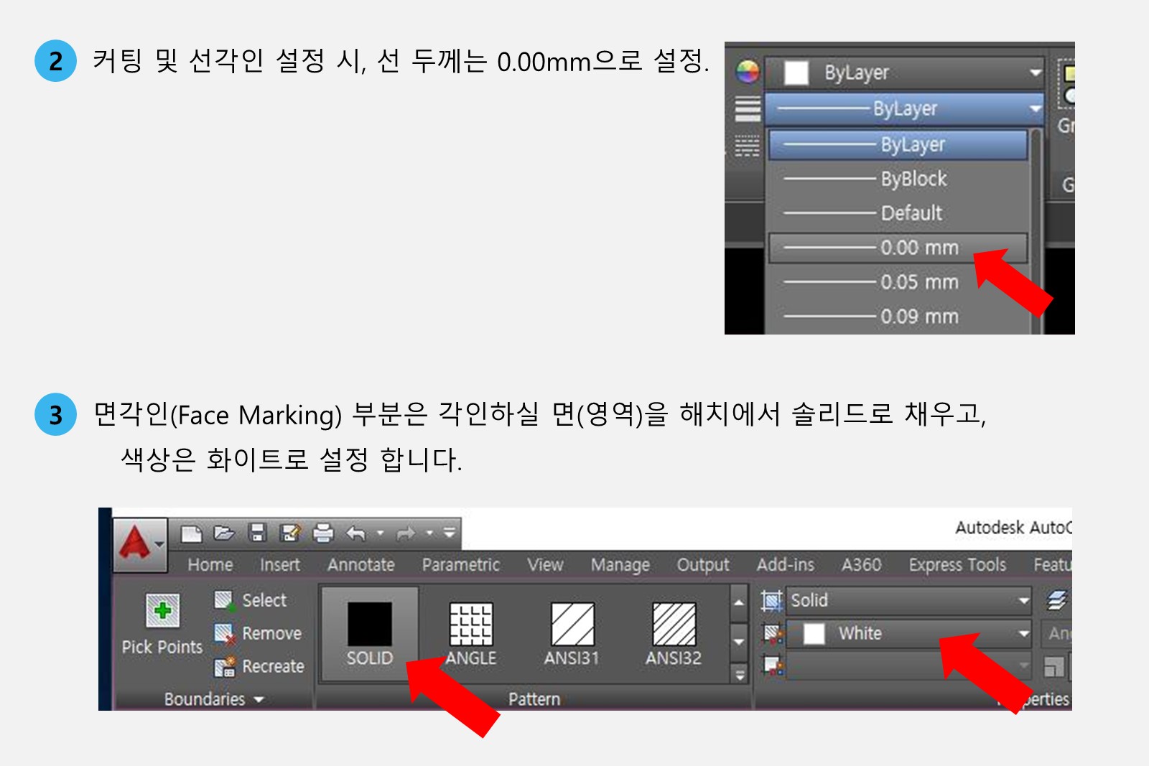Switch to the Parametric ribbon tab
Viewport: 1149px width, 766px height.
(x=461, y=565)
